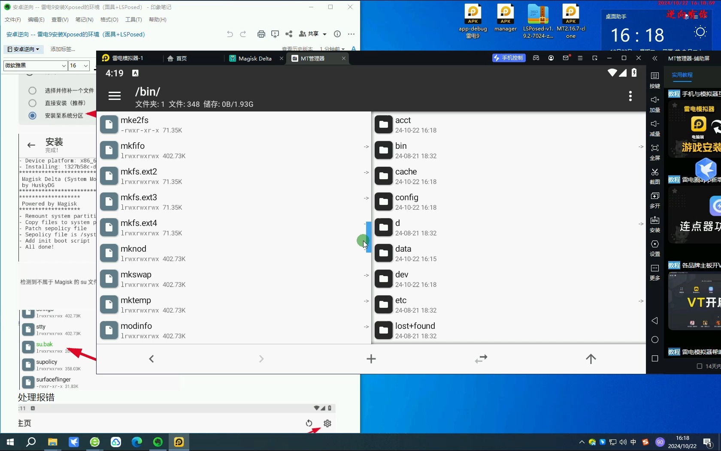Screen dimensions: 721x451
Task: Decrease volume with 减量 button
Action: (x=655, y=128)
